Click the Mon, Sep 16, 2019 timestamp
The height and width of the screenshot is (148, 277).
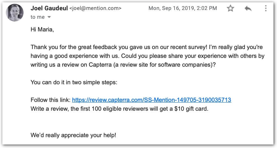[183, 8]
